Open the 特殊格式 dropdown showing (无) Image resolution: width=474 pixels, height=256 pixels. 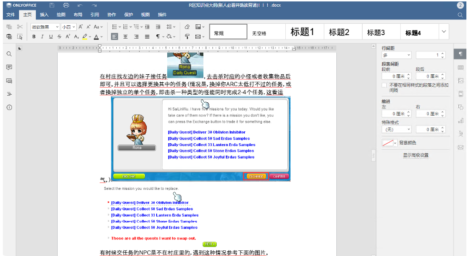point(396,129)
